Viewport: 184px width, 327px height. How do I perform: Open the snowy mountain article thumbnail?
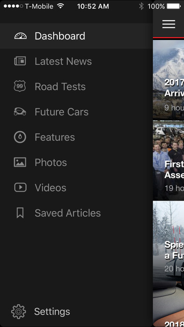click(x=169, y=80)
